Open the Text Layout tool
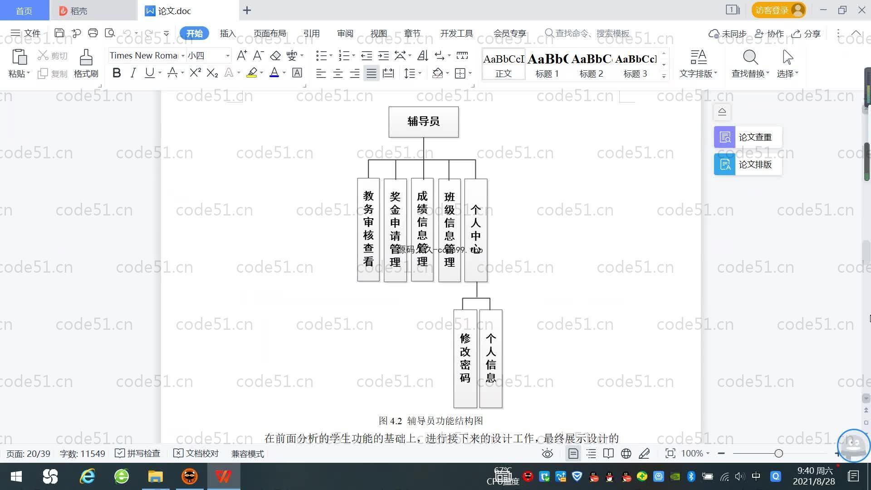871x490 pixels. (698, 63)
